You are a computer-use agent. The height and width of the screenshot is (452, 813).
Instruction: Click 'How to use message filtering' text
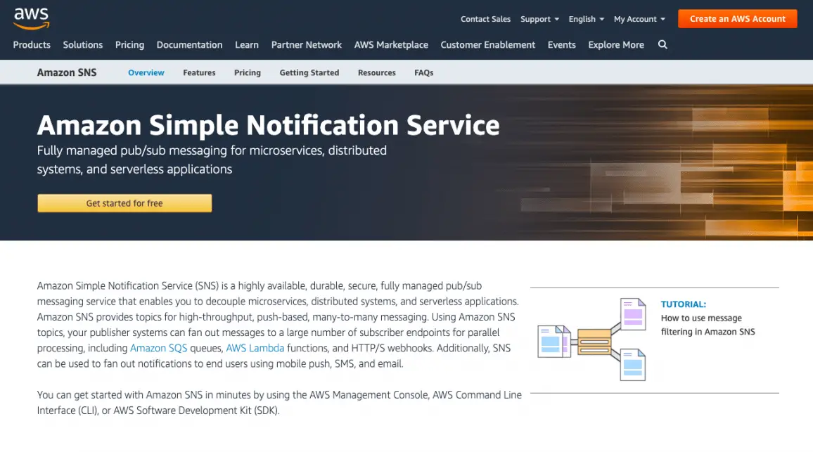(x=708, y=325)
